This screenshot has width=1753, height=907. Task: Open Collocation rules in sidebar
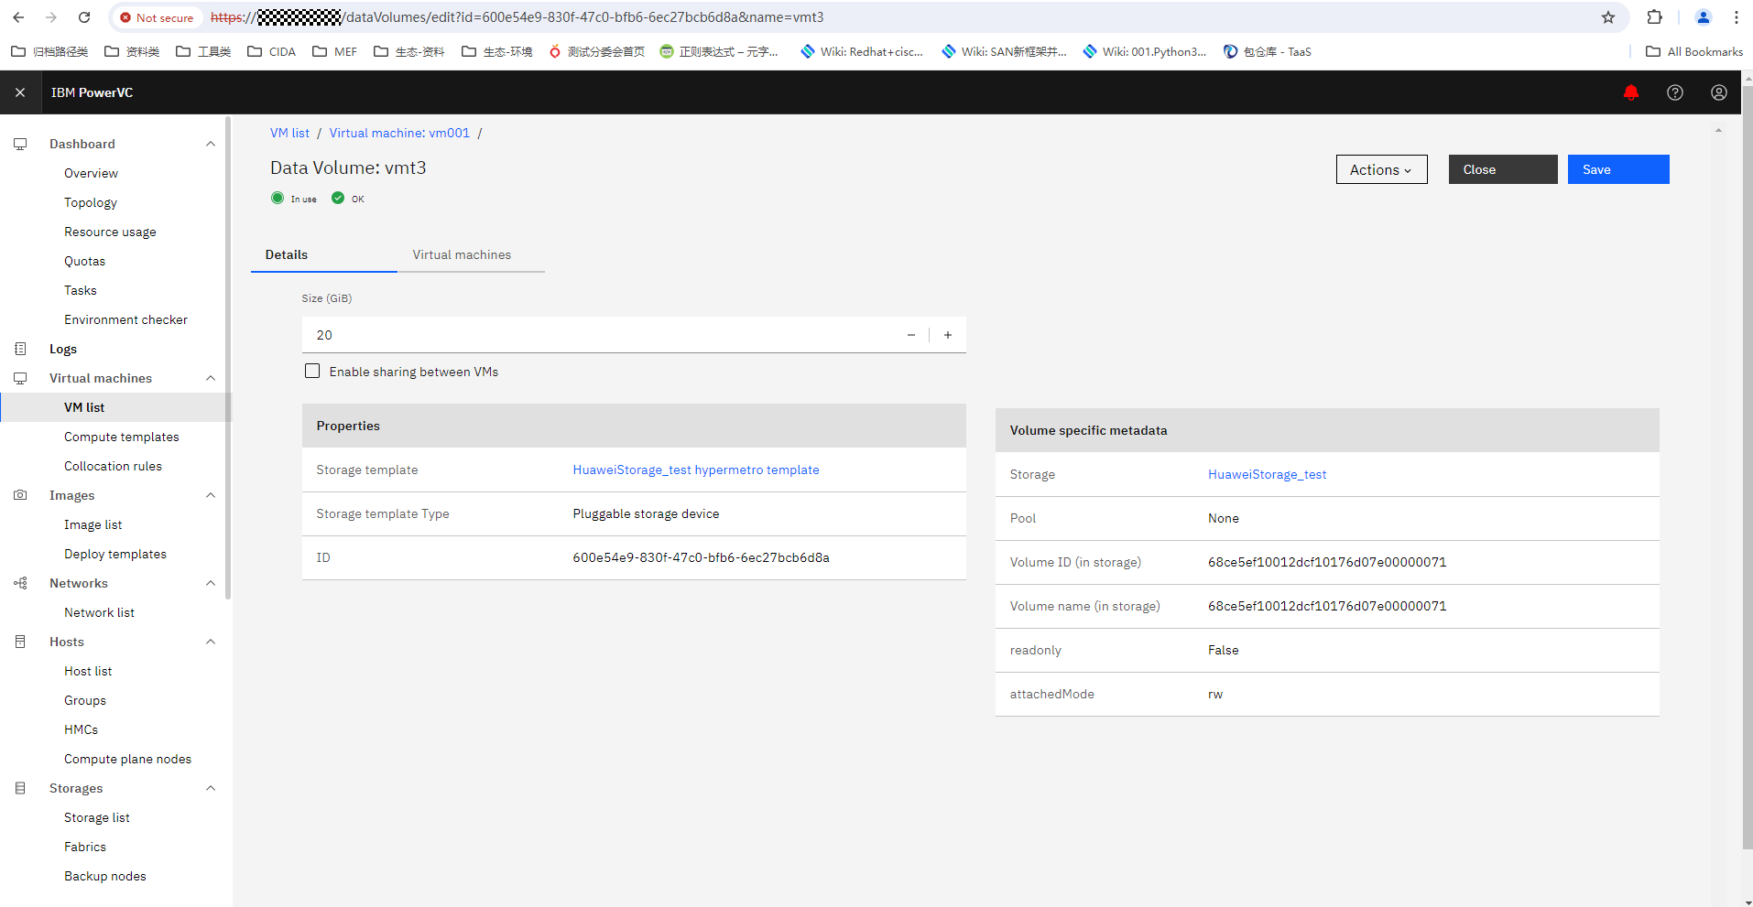click(x=113, y=466)
